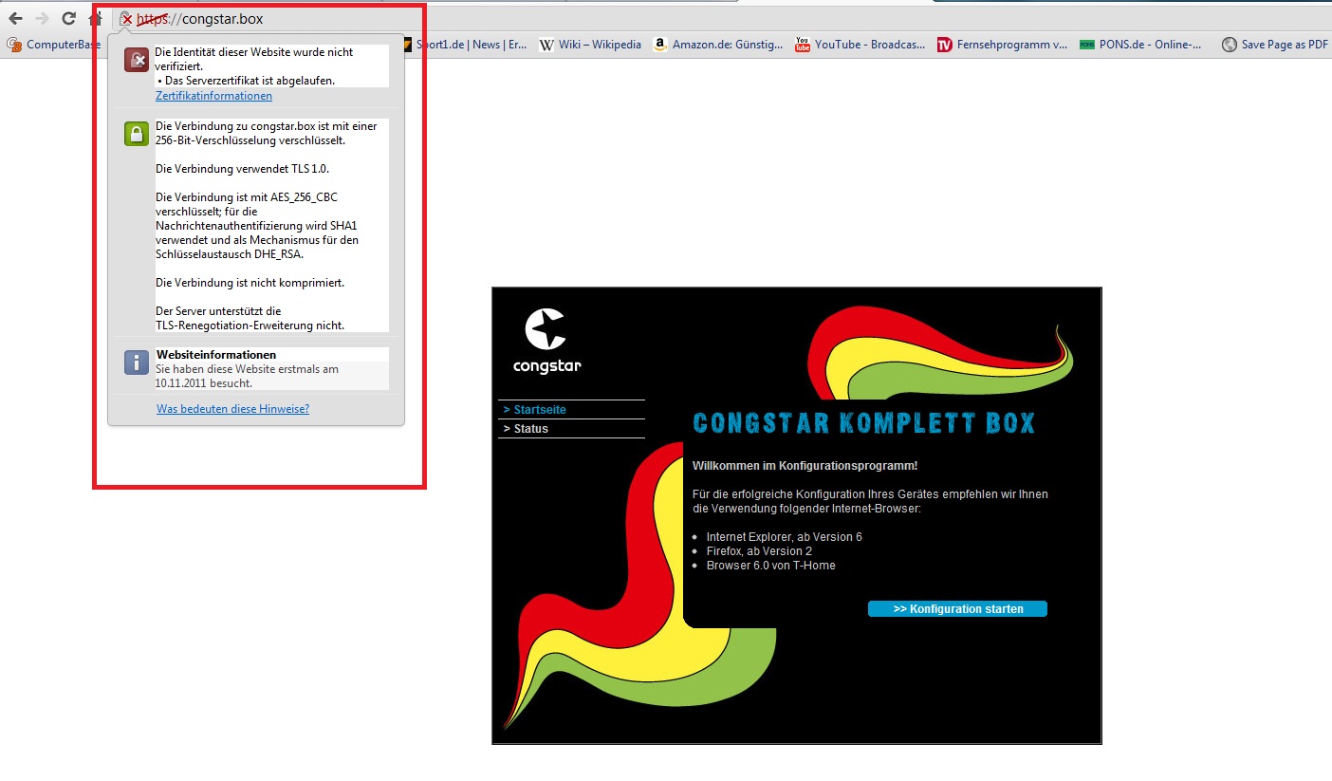Click the 'Firefox, ab Version 2' list entry
The image size is (1332, 781).
760,551
